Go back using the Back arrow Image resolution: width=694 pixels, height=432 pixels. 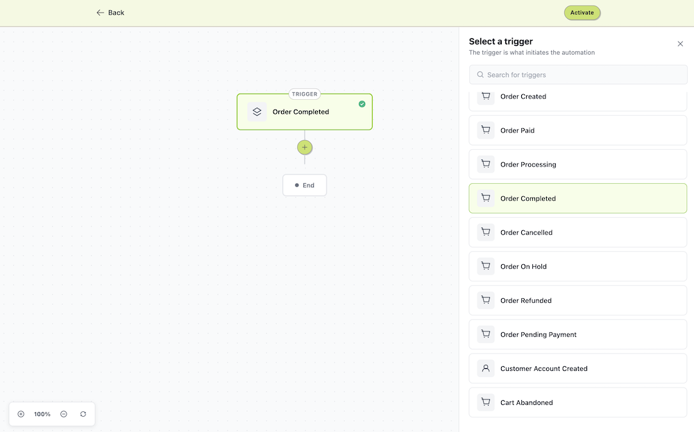pyautogui.click(x=100, y=12)
